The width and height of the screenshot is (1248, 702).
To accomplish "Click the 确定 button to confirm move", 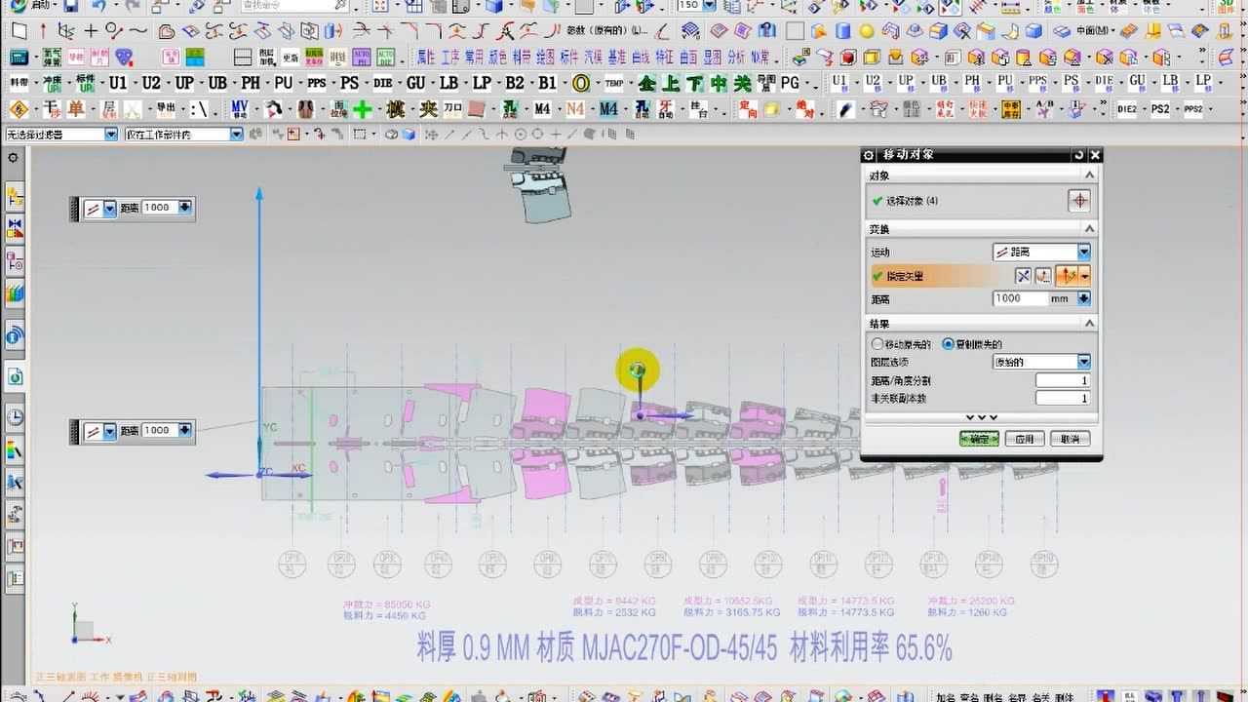I will click(x=981, y=439).
